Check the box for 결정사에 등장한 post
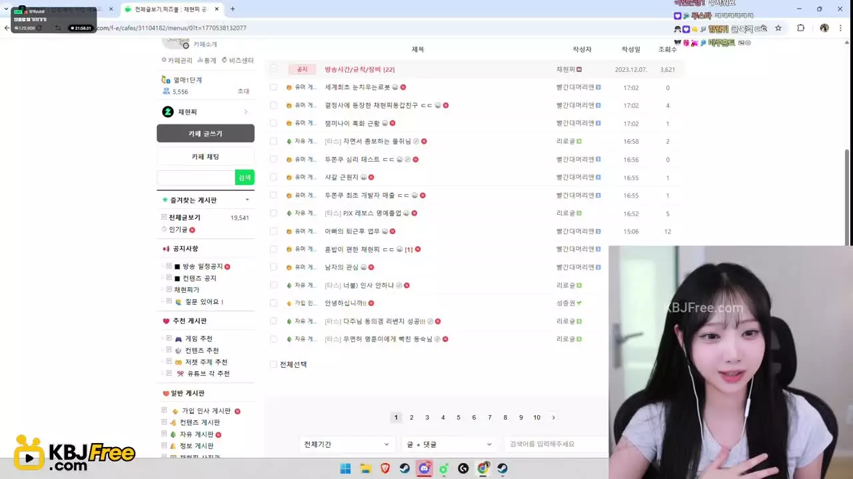 pos(273,105)
